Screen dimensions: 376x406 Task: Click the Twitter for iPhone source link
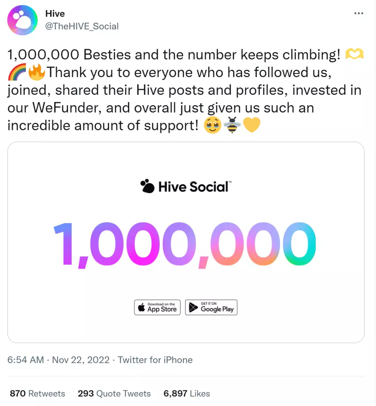(155, 360)
